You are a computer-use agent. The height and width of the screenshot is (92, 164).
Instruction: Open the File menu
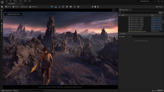pyautogui.click(x=6, y=1)
